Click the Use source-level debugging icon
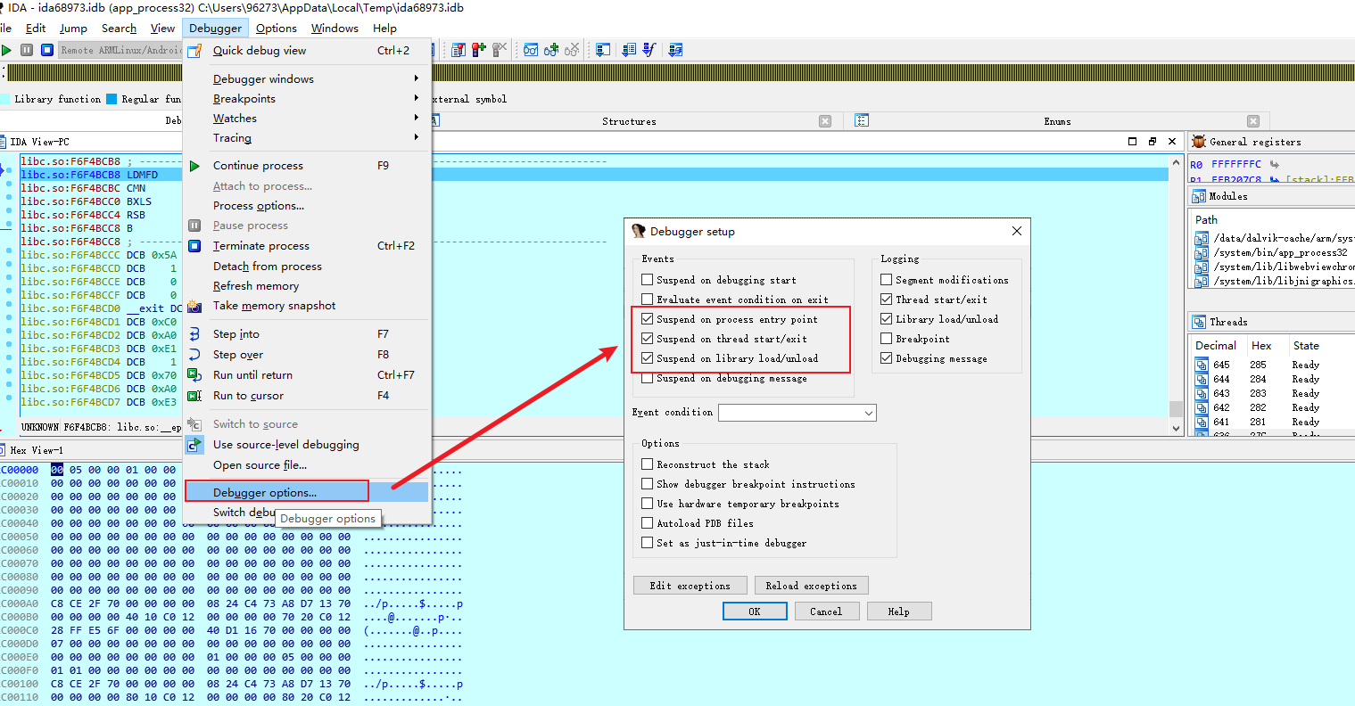This screenshot has width=1355, height=706. 194,445
